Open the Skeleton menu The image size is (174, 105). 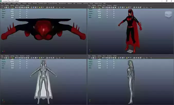click(x=70, y=3)
